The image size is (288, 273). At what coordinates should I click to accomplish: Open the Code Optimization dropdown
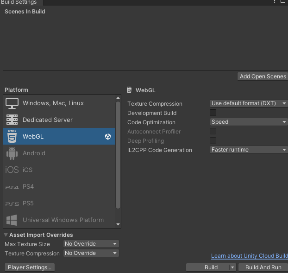pos(249,122)
